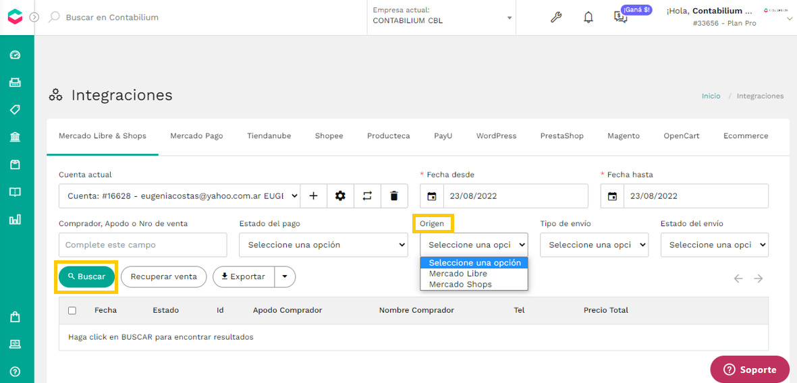Open the Estado del envío dropdown

(x=715, y=245)
